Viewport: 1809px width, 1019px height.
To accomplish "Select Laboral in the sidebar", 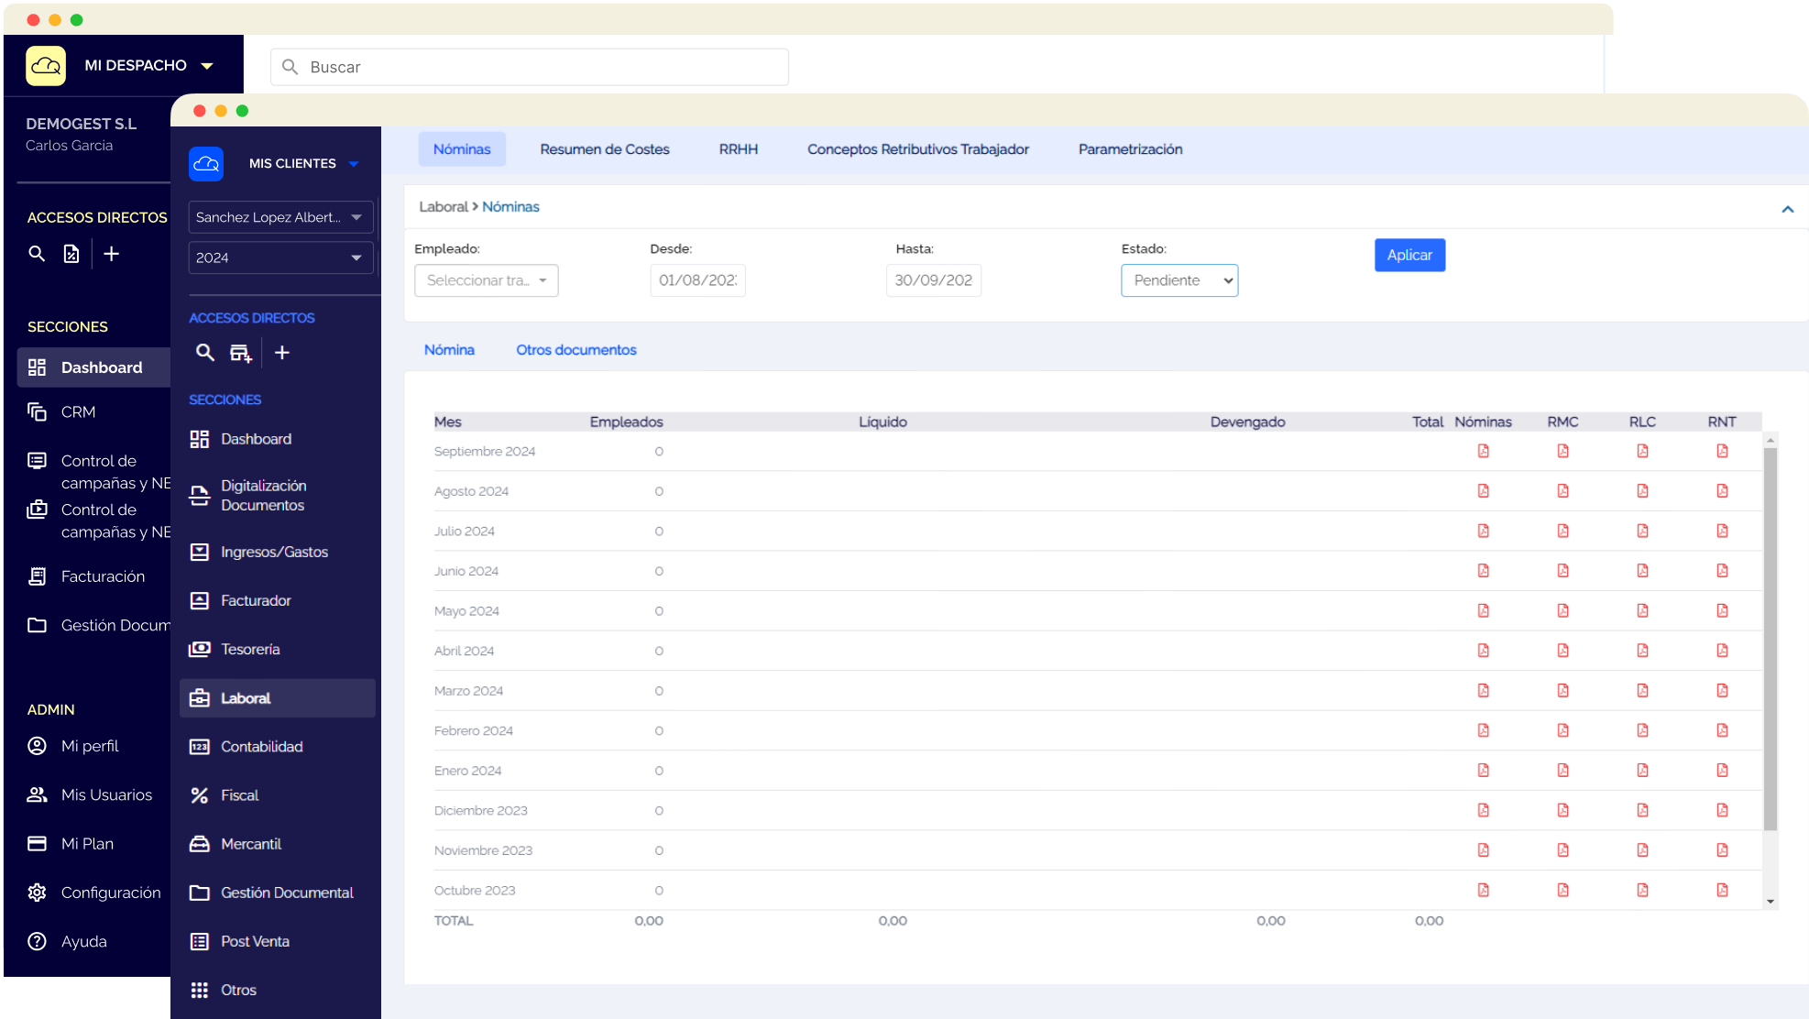I will [278, 698].
